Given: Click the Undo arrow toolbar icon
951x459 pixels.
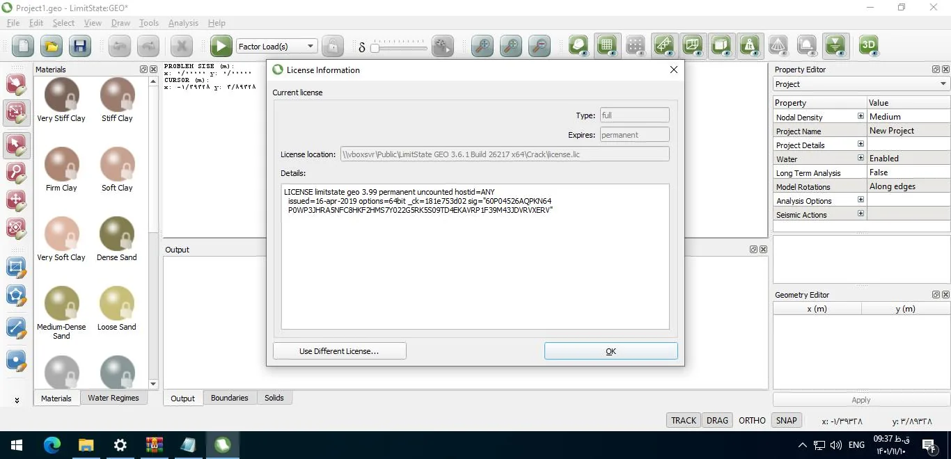Looking at the screenshot, I should pos(120,47).
